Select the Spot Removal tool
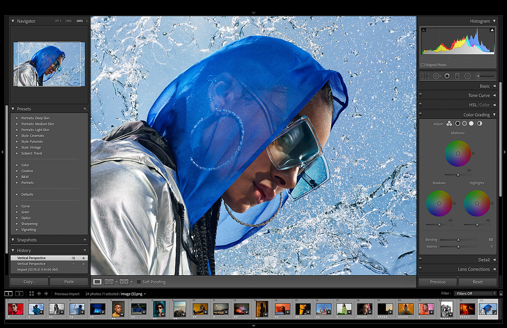 pos(436,76)
